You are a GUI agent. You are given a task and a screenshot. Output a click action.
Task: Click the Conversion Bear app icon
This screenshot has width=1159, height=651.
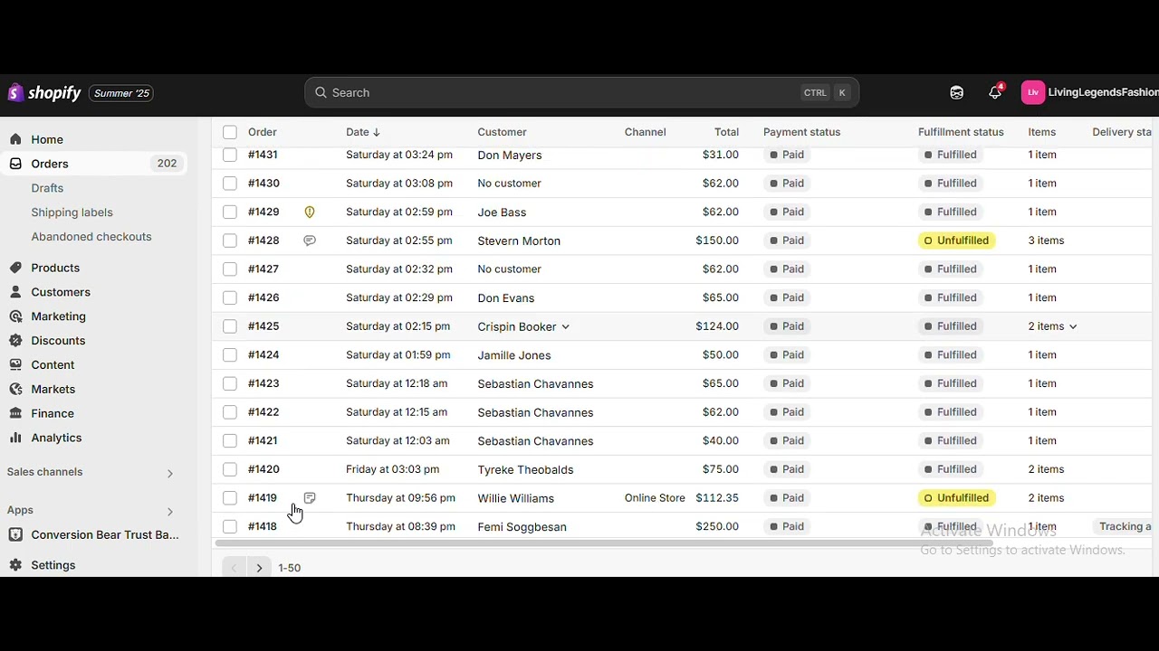(15, 534)
